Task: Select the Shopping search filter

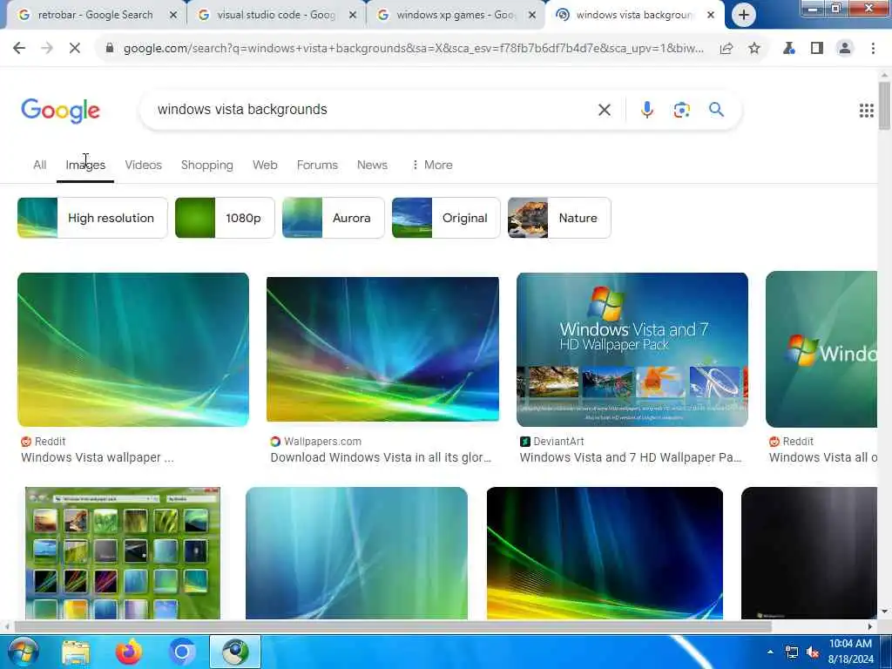Action: pyautogui.click(x=207, y=165)
